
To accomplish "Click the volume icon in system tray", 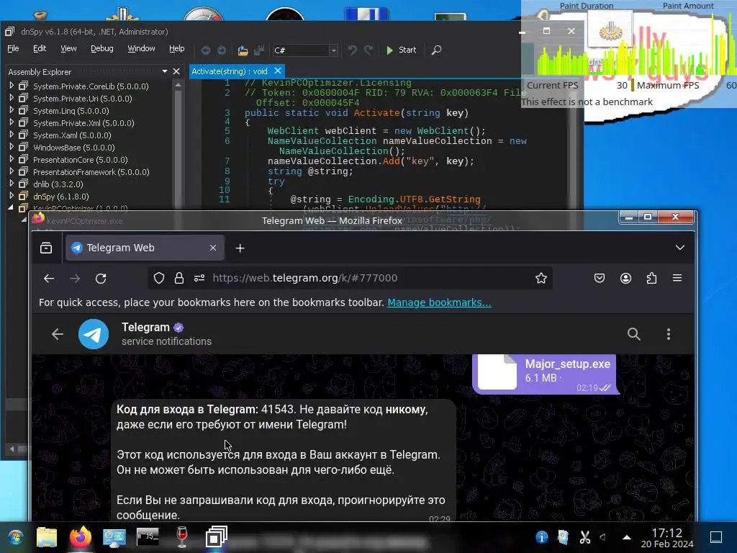I will (x=603, y=537).
